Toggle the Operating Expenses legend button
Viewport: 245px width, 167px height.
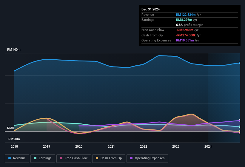coord(147,158)
